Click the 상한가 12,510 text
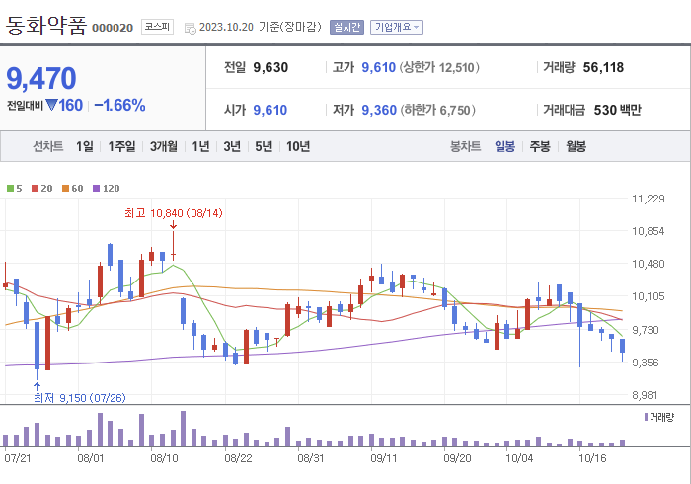 [x=439, y=67]
